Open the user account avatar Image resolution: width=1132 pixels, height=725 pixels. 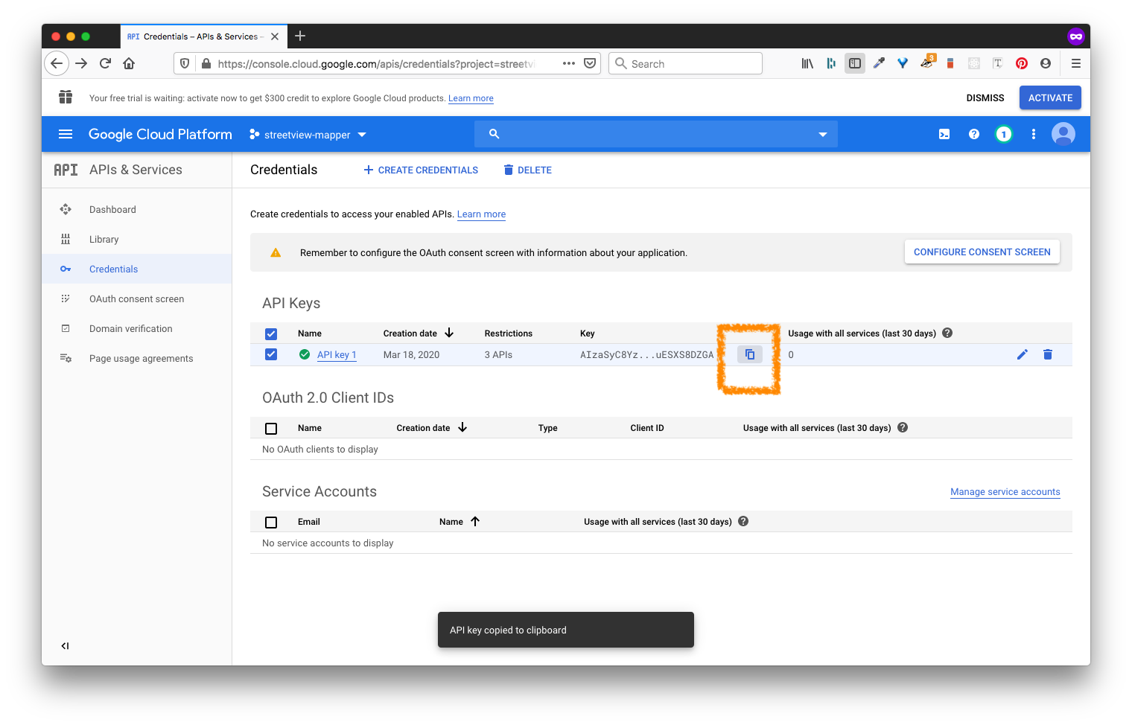pyautogui.click(x=1063, y=135)
